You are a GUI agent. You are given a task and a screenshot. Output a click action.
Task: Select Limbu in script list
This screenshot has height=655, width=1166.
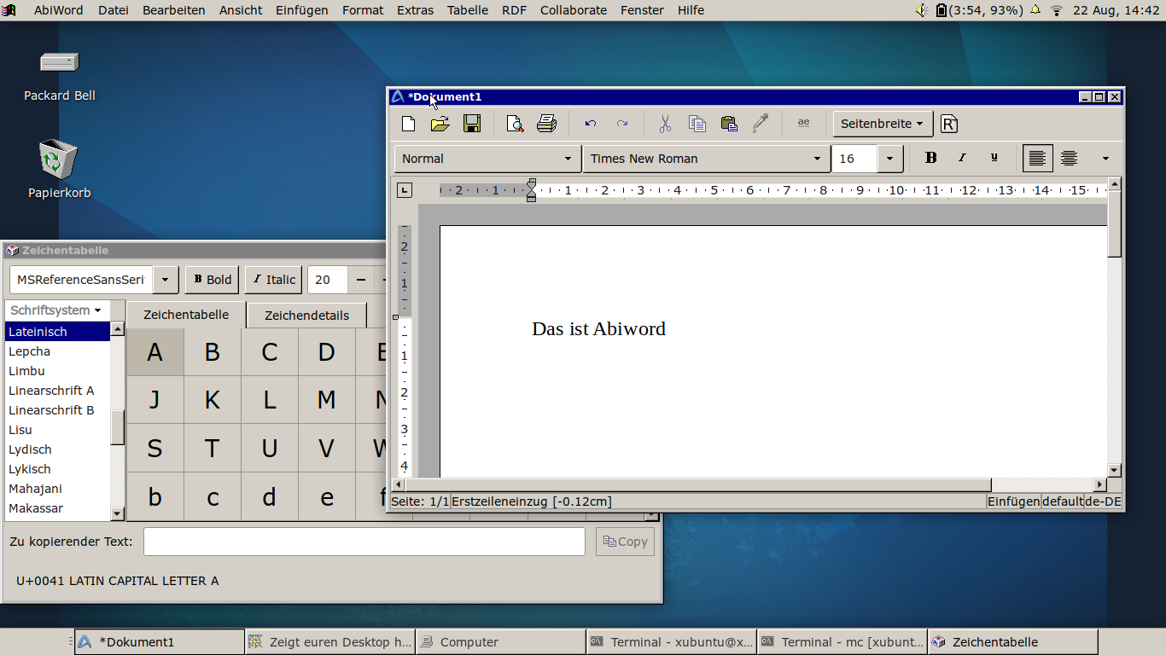[x=57, y=371]
